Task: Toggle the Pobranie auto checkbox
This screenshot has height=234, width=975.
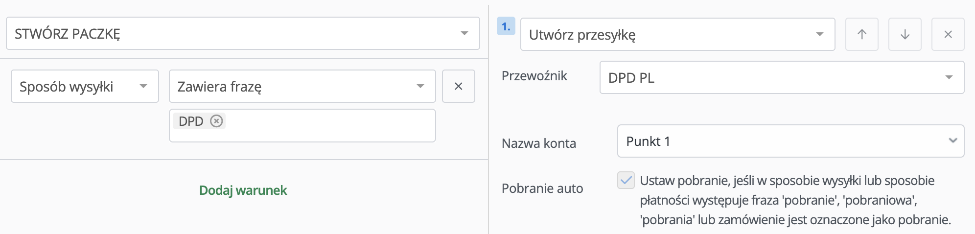Action: (626, 180)
